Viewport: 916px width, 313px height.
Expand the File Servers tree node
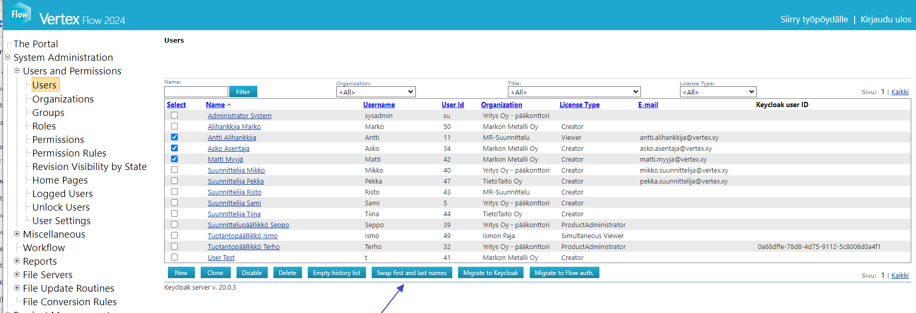[17, 275]
